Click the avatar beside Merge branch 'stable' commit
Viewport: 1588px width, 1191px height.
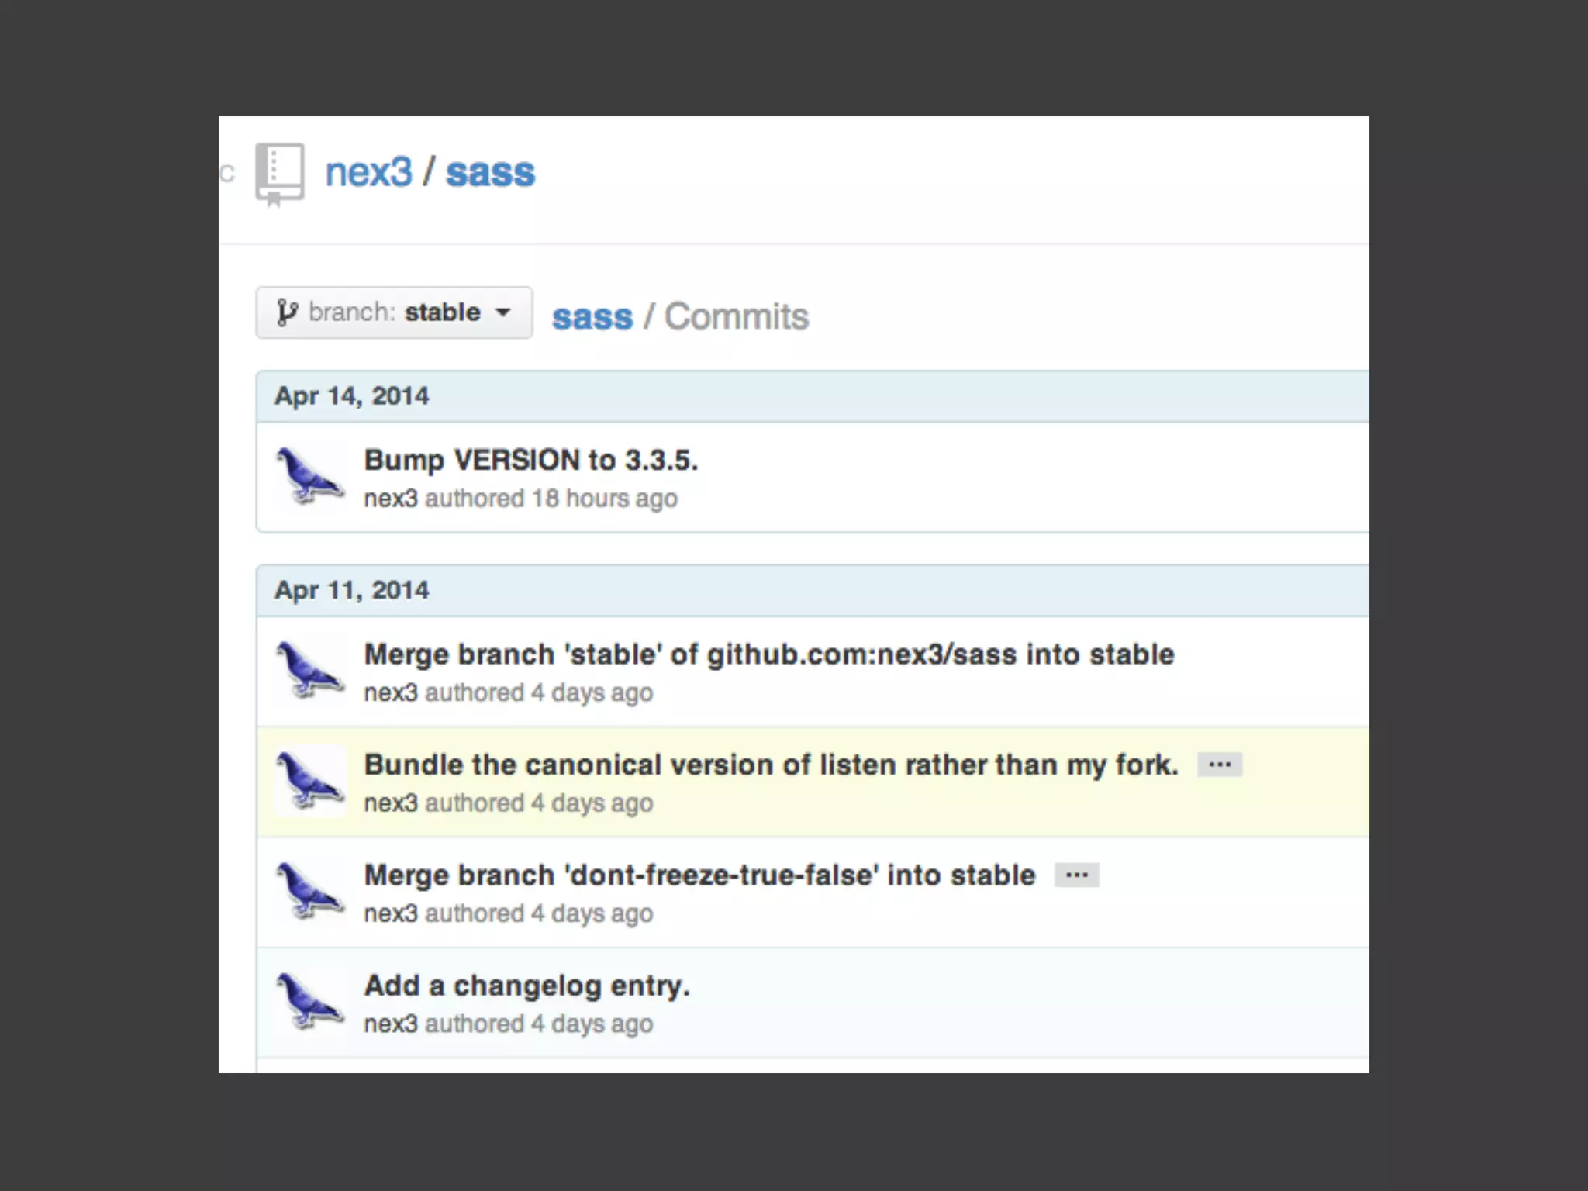310,669
